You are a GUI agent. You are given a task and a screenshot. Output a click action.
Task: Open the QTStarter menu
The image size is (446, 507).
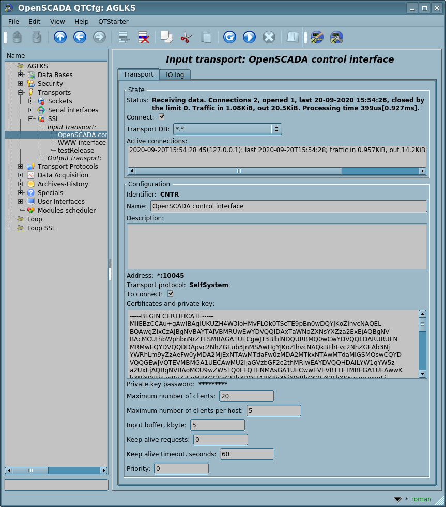[x=113, y=22]
